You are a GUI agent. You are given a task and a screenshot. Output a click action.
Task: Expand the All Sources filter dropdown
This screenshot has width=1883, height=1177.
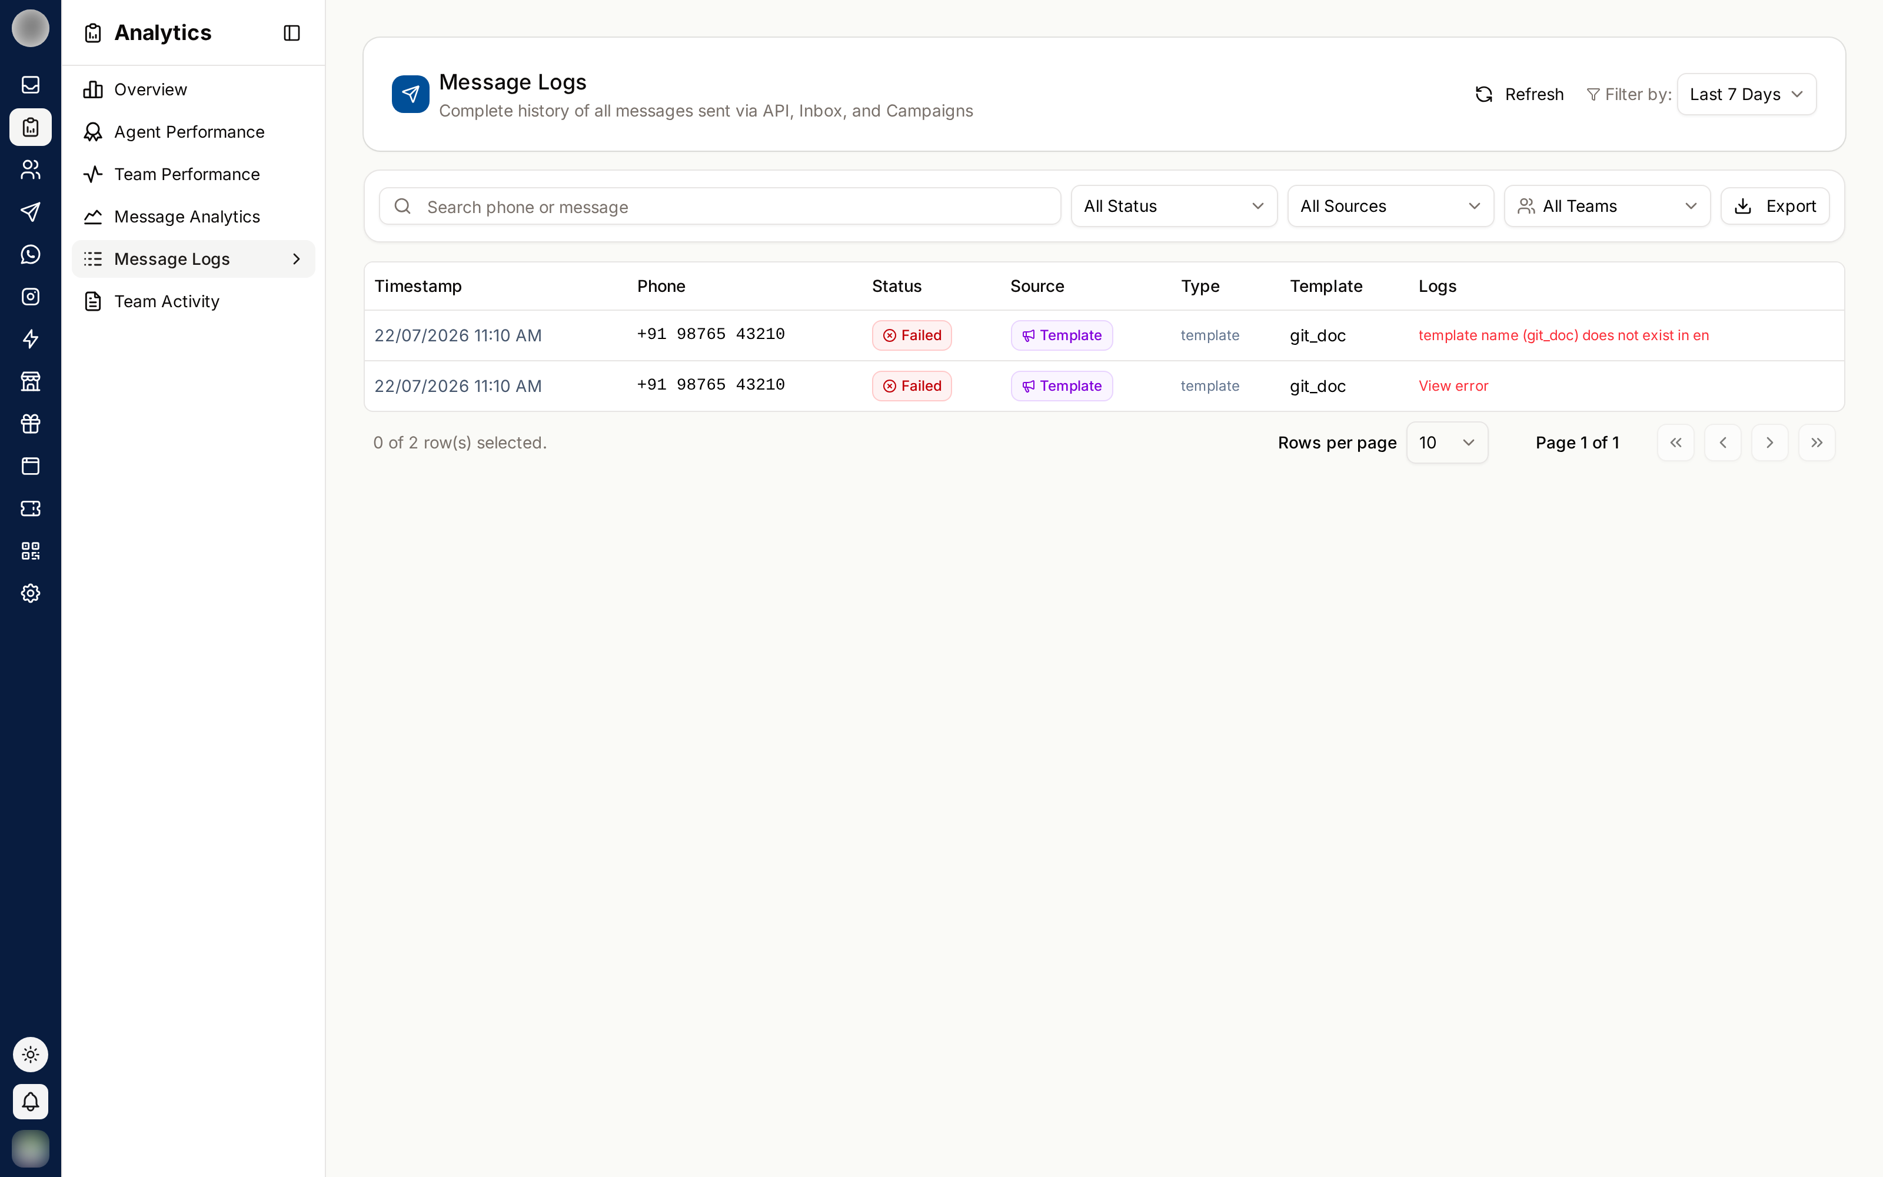pyautogui.click(x=1390, y=207)
